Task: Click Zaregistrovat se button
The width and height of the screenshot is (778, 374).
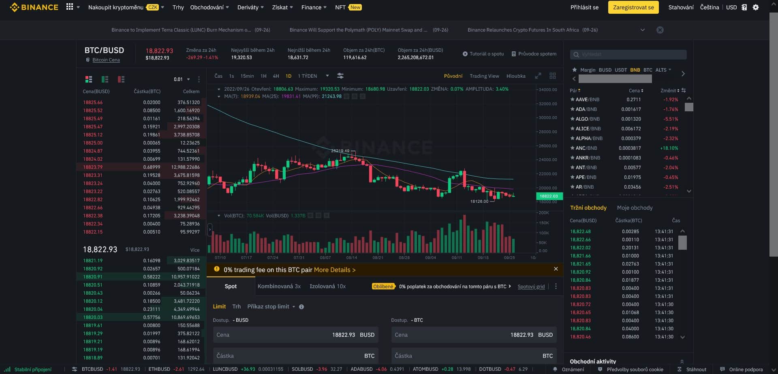Action: pyautogui.click(x=633, y=7)
